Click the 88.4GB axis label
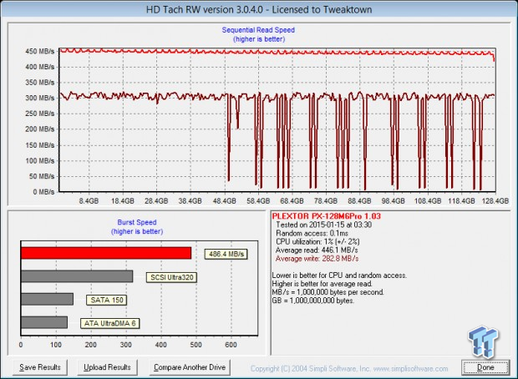This screenshot has height=379, width=518. 359,200
